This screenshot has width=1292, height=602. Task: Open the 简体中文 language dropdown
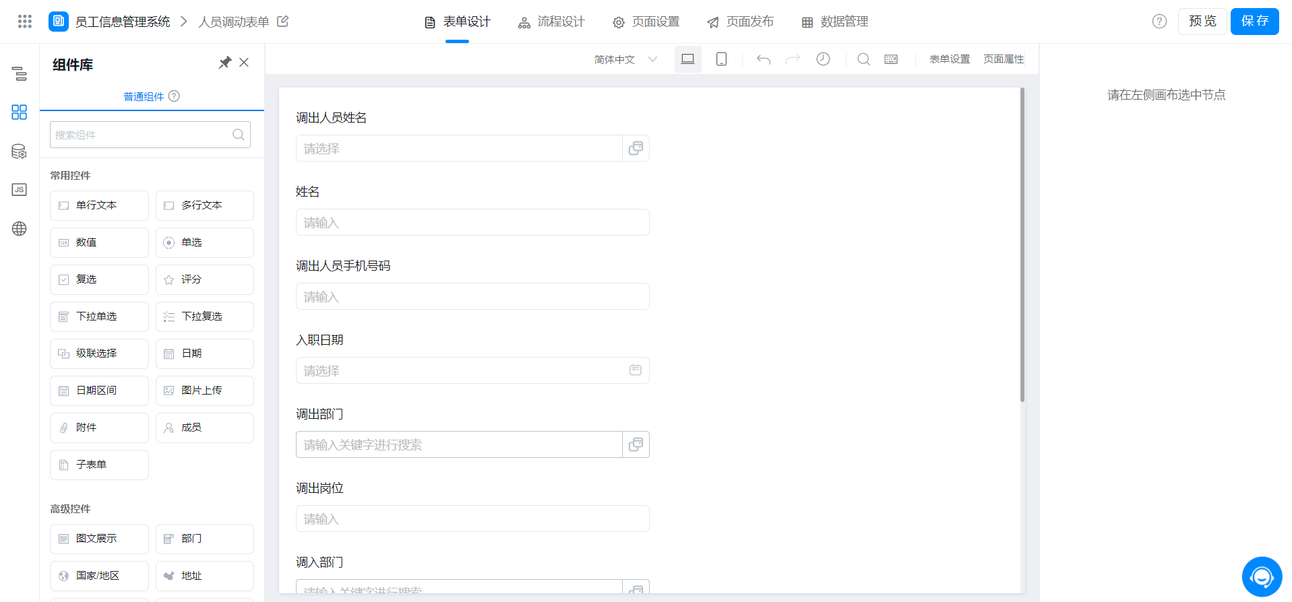[x=625, y=59]
